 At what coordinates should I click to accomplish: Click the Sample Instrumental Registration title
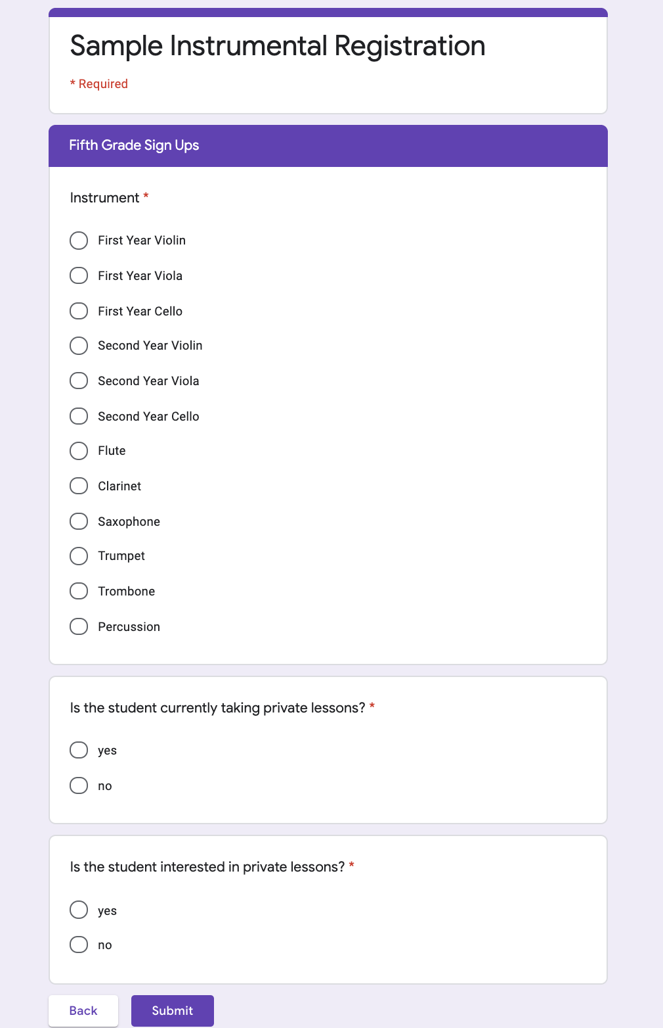pos(278,46)
